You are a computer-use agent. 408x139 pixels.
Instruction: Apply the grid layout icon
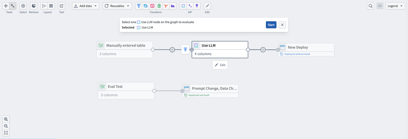(51, 6)
